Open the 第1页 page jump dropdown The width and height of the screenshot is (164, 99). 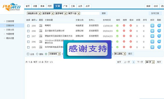(x=150, y=62)
